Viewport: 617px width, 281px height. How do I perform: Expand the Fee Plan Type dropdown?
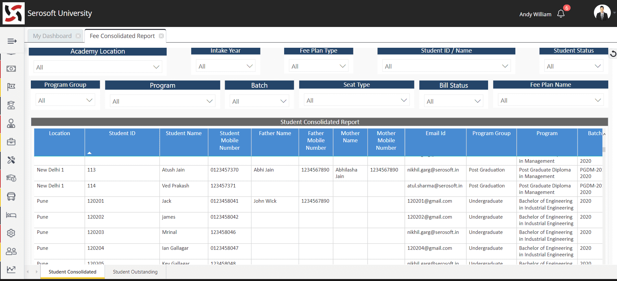[x=319, y=66]
